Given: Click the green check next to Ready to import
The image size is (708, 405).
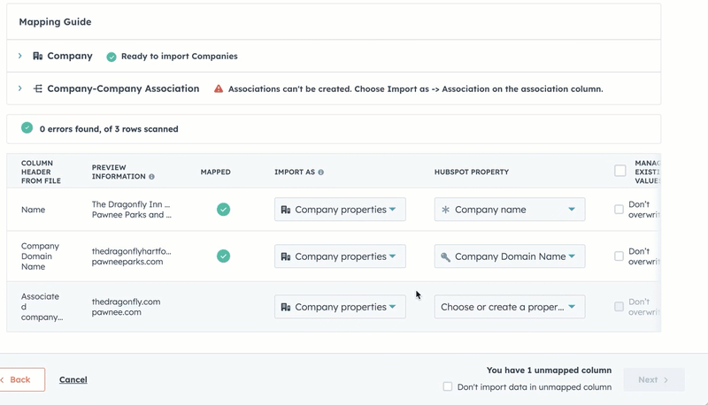Looking at the screenshot, I should 112,57.
